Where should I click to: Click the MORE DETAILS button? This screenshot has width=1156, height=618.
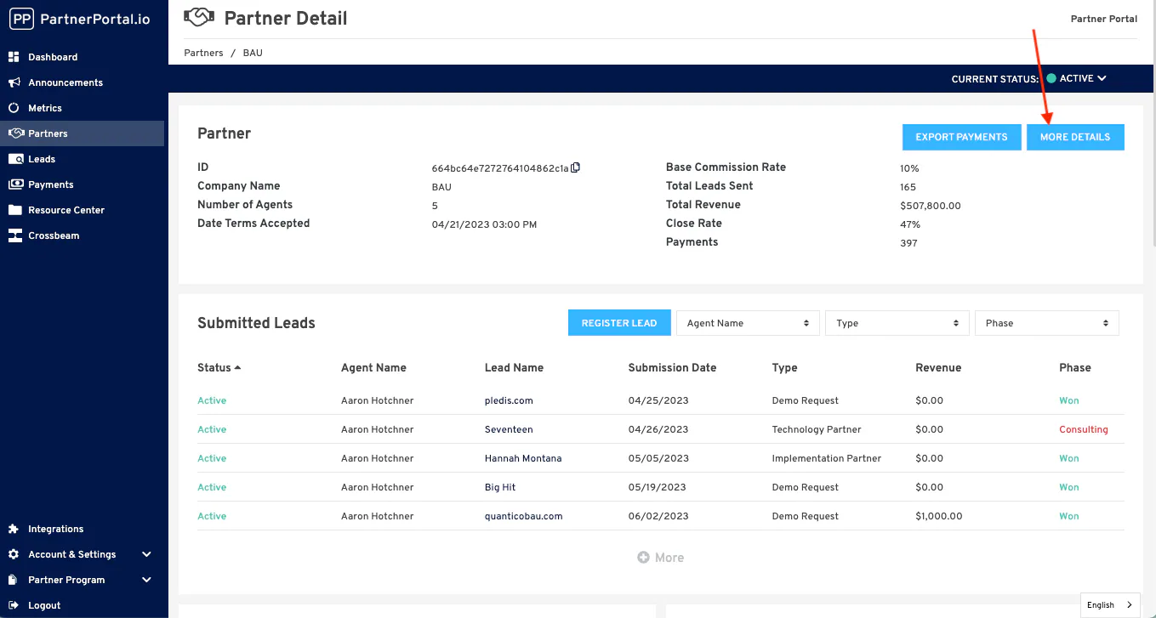(1075, 137)
